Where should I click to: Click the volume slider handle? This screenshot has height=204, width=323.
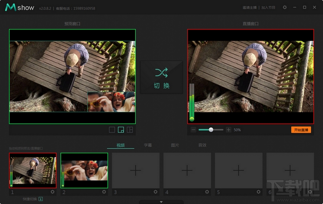coord(211,130)
